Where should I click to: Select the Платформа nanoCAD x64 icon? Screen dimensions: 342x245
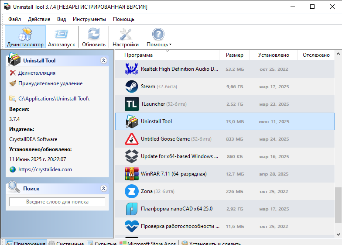(x=132, y=209)
